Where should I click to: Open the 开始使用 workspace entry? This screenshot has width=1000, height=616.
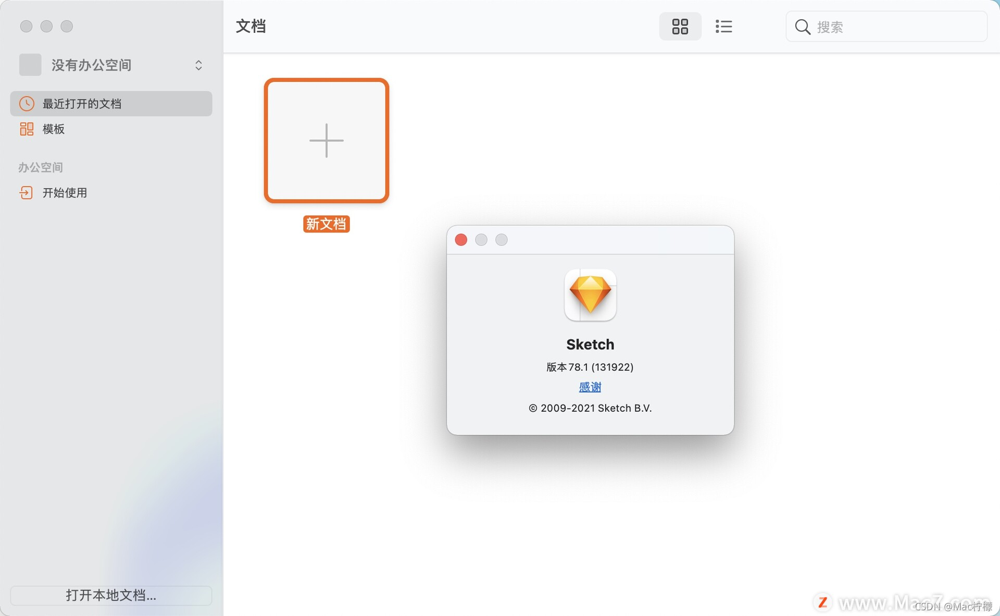tap(65, 193)
